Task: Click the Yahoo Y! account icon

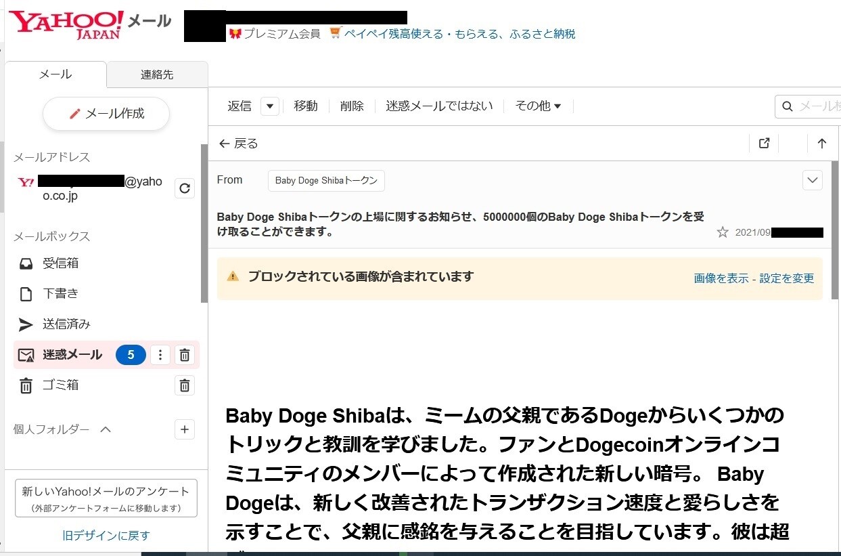Action: 26,181
